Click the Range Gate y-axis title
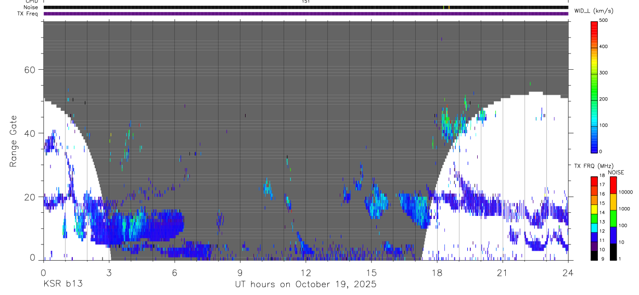This screenshot has height=295, width=639. (13, 142)
